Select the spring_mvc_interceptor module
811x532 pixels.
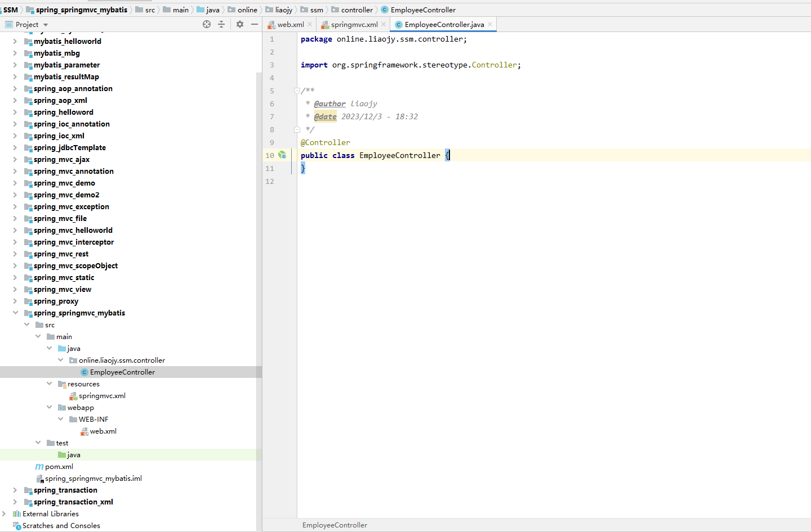[74, 242]
